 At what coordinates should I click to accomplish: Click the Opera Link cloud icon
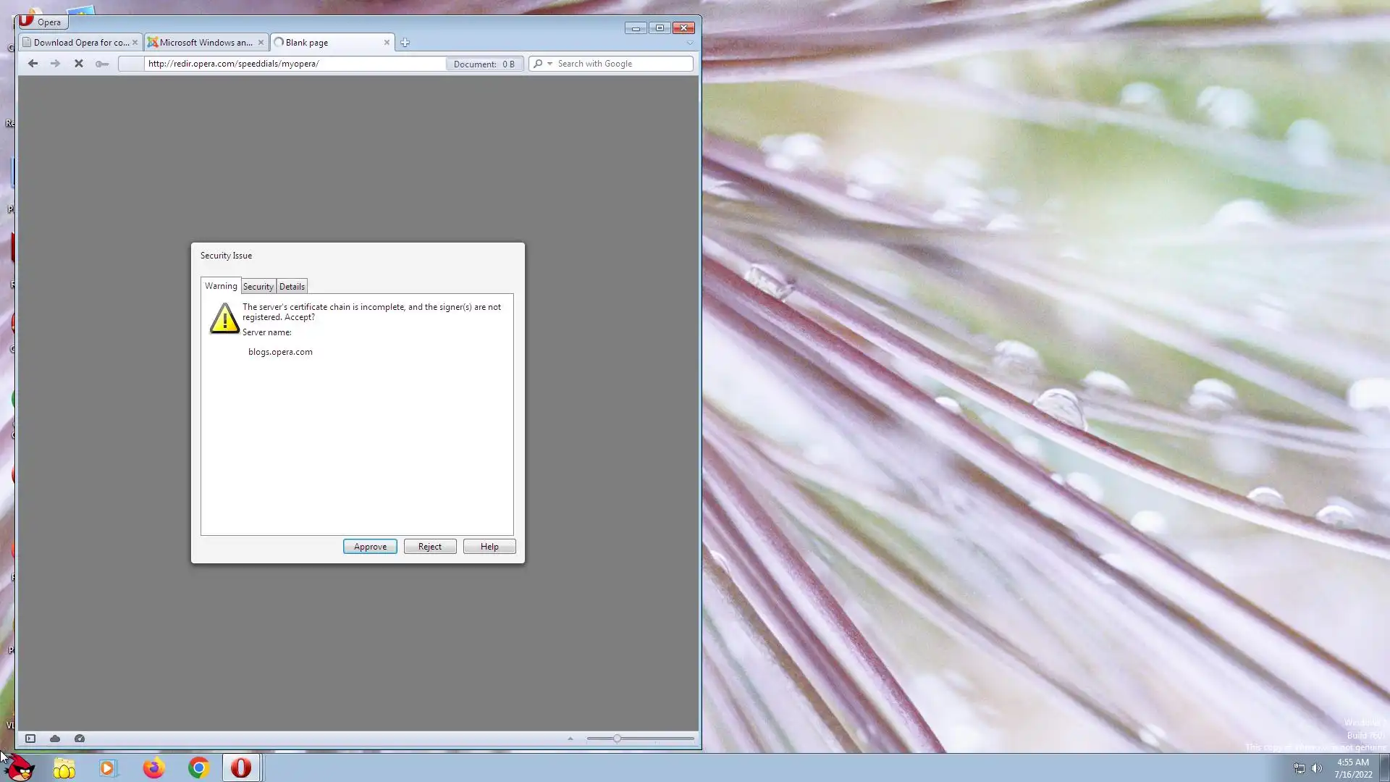[x=55, y=739]
